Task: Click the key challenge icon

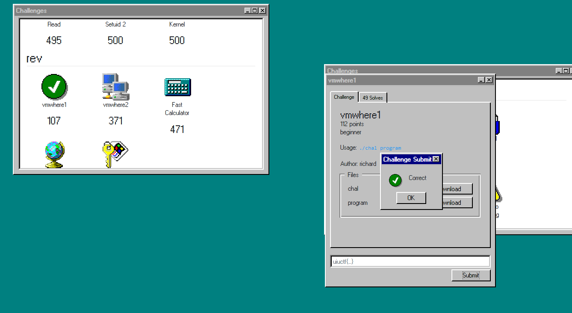Action: pyautogui.click(x=115, y=154)
